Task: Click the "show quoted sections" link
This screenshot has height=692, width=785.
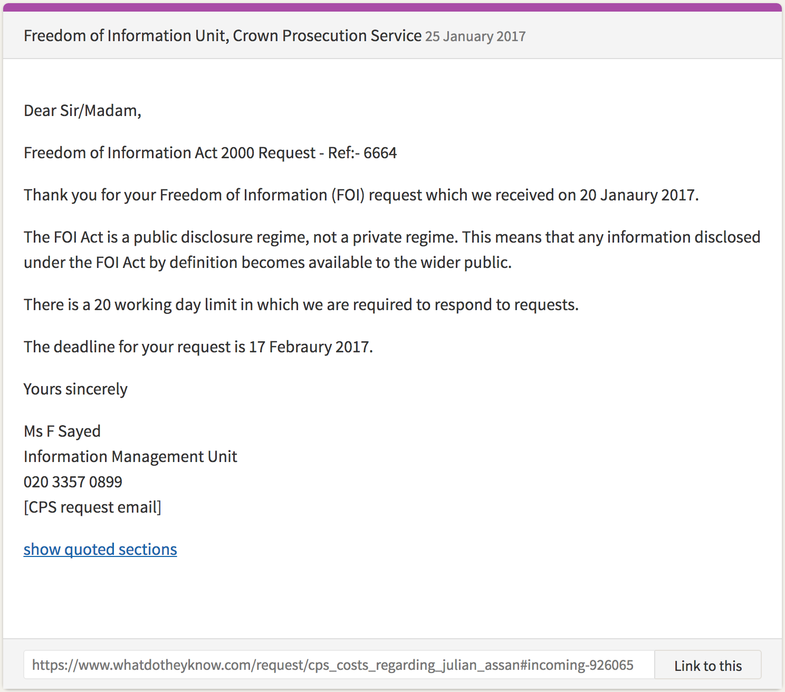Action: coord(100,549)
